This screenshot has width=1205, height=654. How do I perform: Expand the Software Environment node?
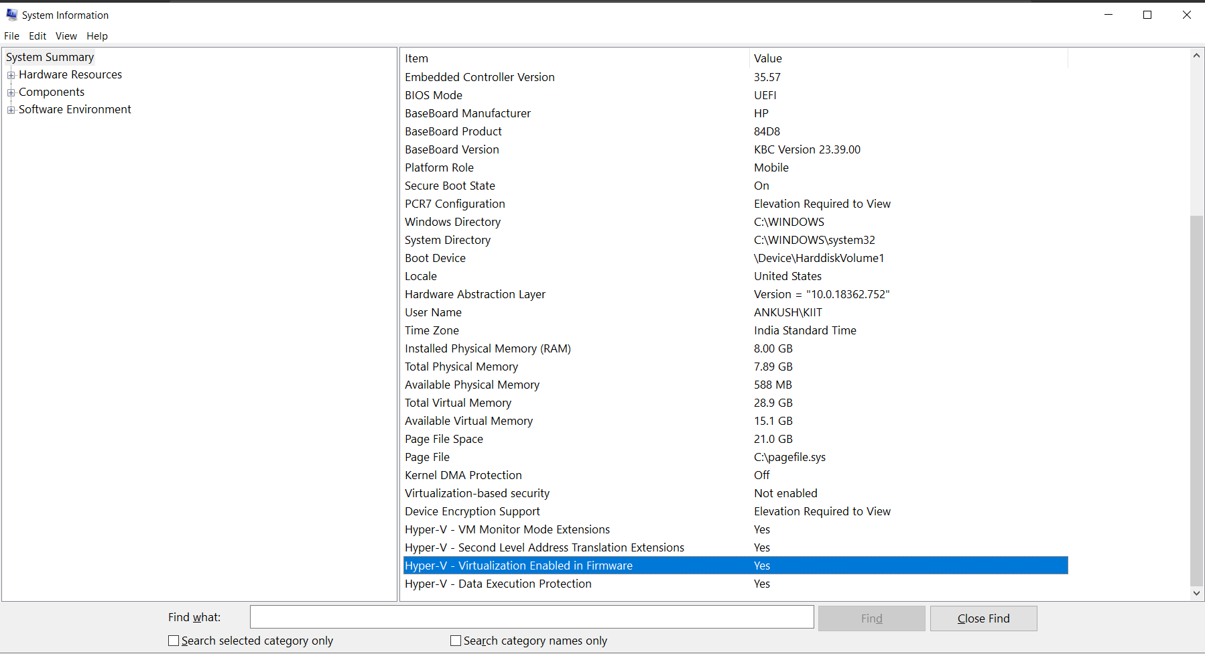[11, 110]
